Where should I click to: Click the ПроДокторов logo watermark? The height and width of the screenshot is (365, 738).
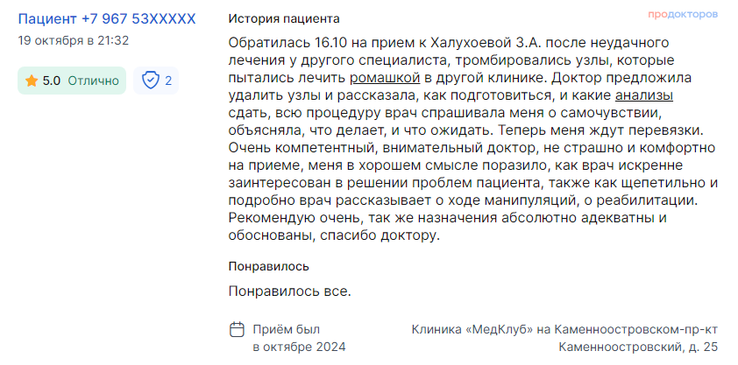pyautogui.click(x=683, y=15)
